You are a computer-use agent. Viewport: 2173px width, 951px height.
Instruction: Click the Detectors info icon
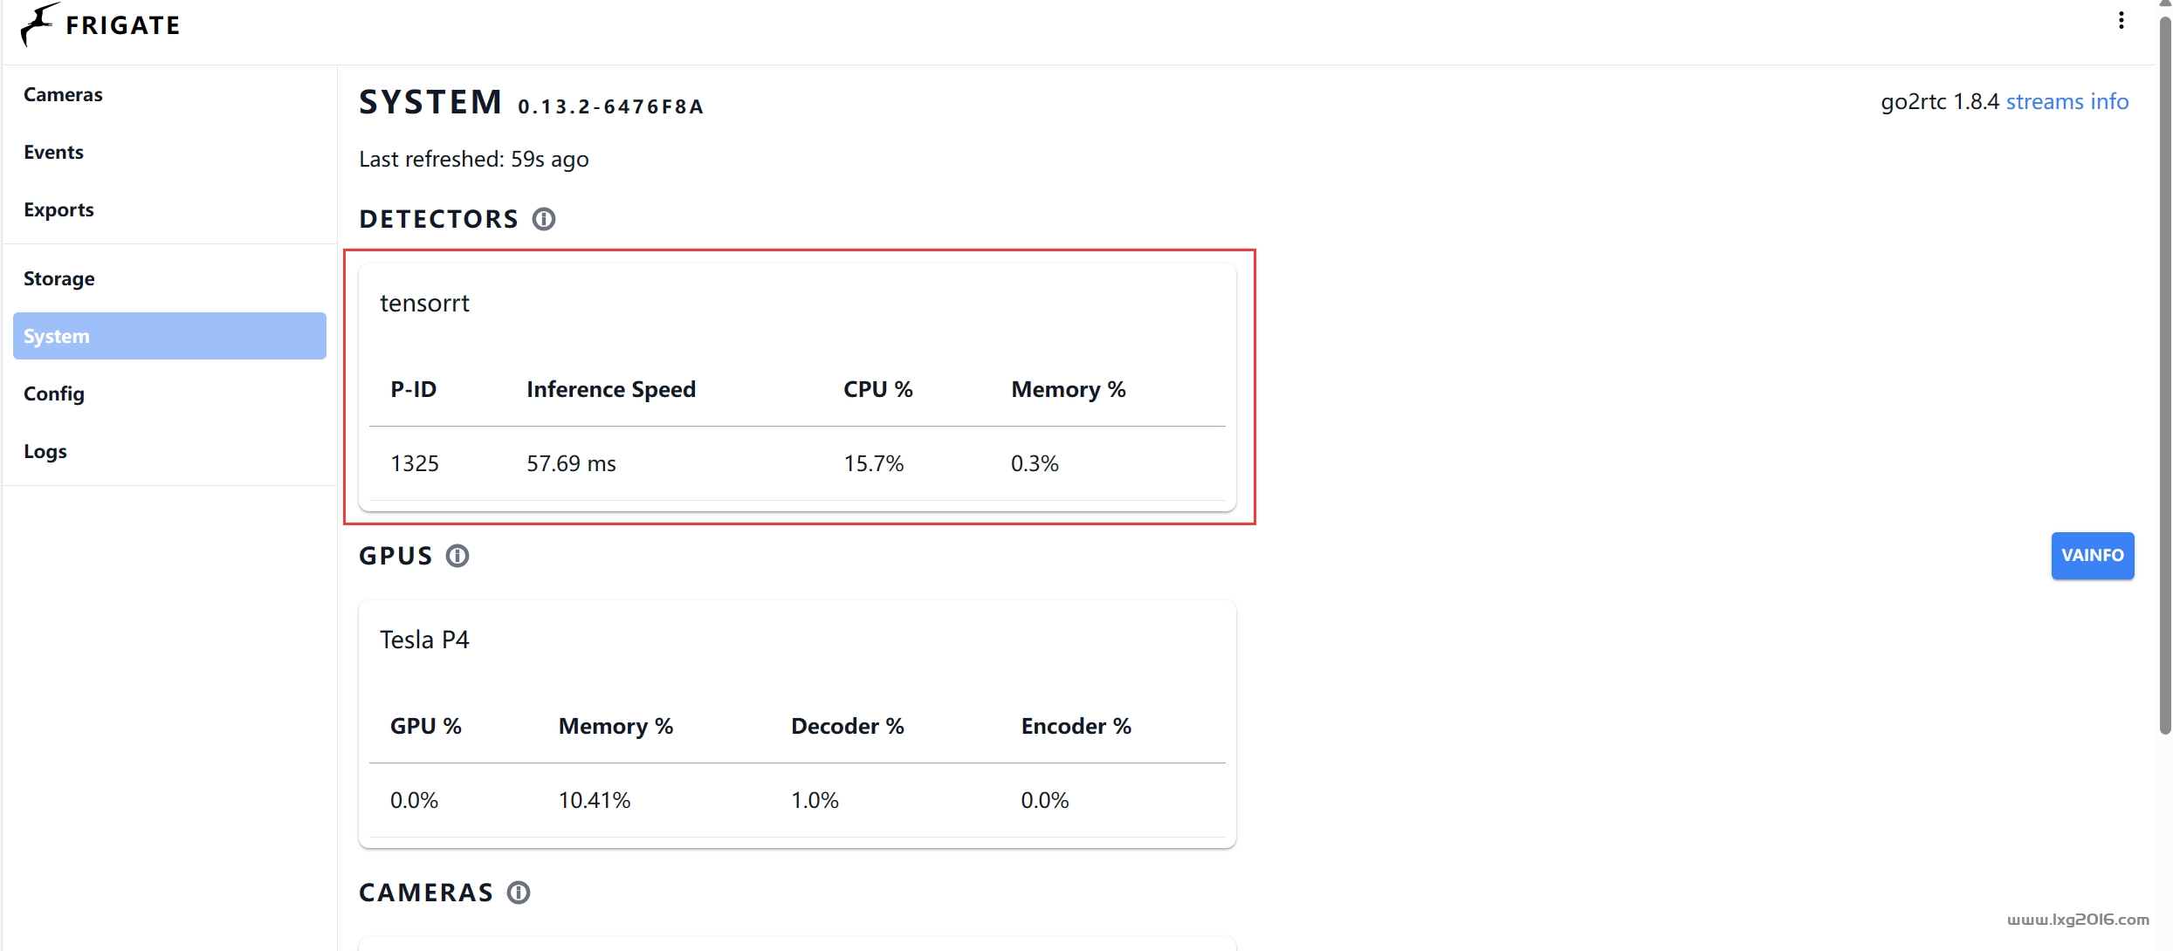[x=544, y=219]
